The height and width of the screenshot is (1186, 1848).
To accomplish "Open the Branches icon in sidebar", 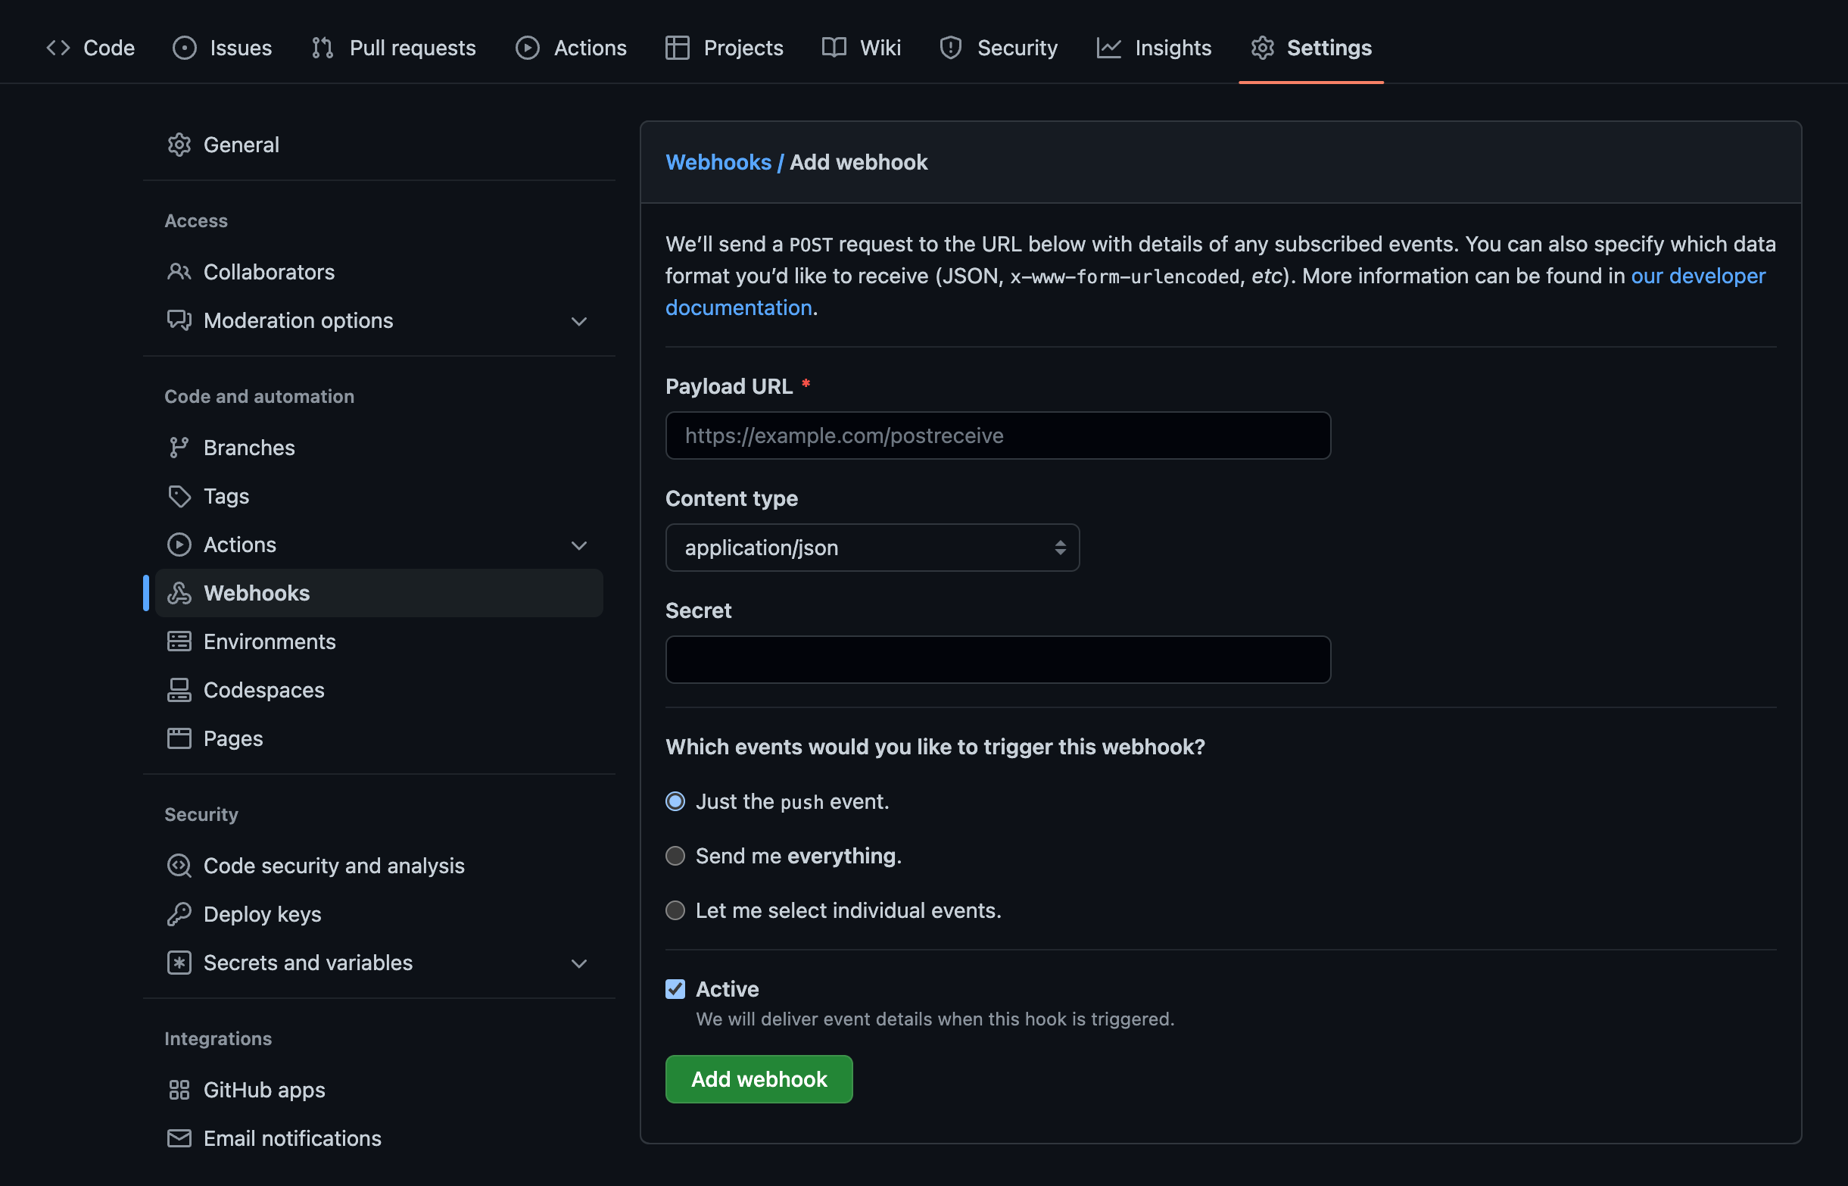I will (179, 448).
